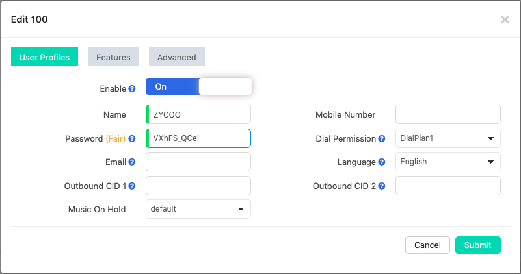Click the Cancel button
Image resolution: width=521 pixels, height=274 pixels.
[x=427, y=245]
